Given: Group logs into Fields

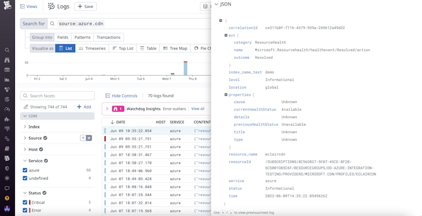Looking at the screenshot, I should pyautogui.click(x=63, y=37).
